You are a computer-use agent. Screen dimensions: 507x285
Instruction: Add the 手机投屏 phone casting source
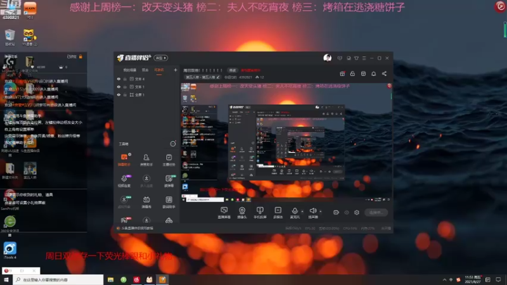(260, 213)
